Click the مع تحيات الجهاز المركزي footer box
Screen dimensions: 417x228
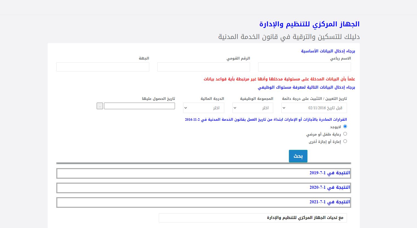(x=252, y=218)
